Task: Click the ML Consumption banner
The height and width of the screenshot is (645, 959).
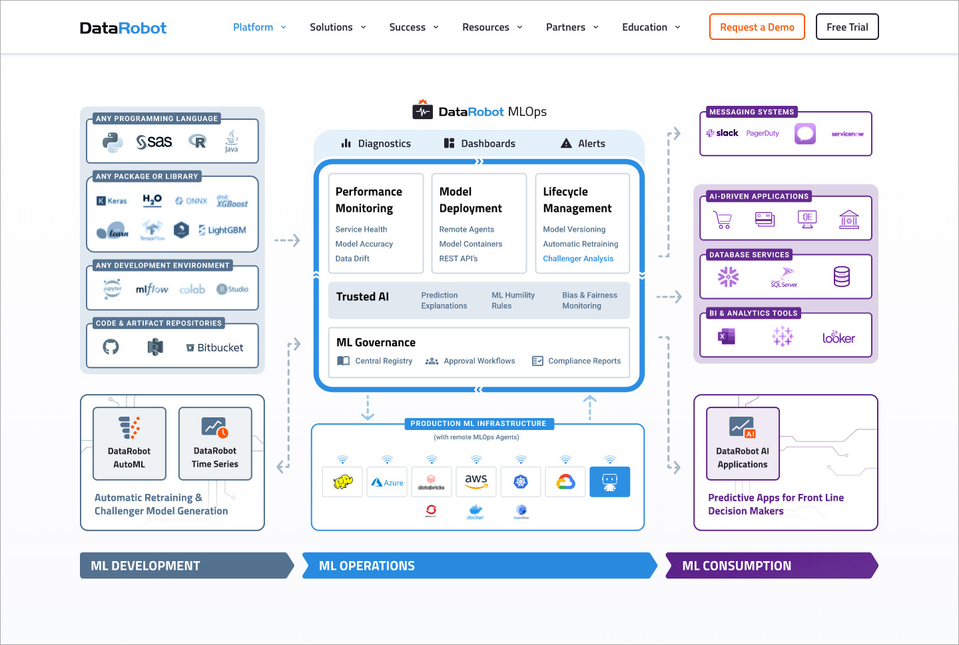Action: click(x=772, y=565)
